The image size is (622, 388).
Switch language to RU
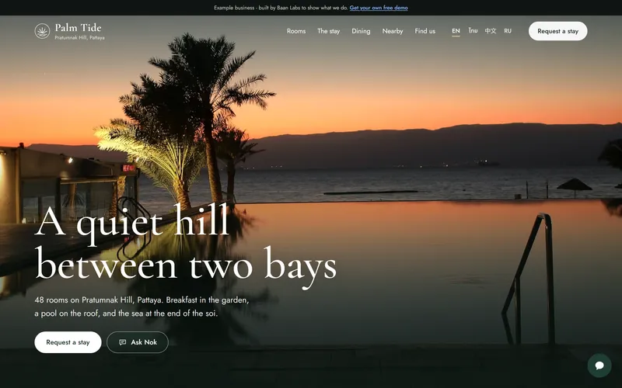pyautogui.click(x=508, y=31)
